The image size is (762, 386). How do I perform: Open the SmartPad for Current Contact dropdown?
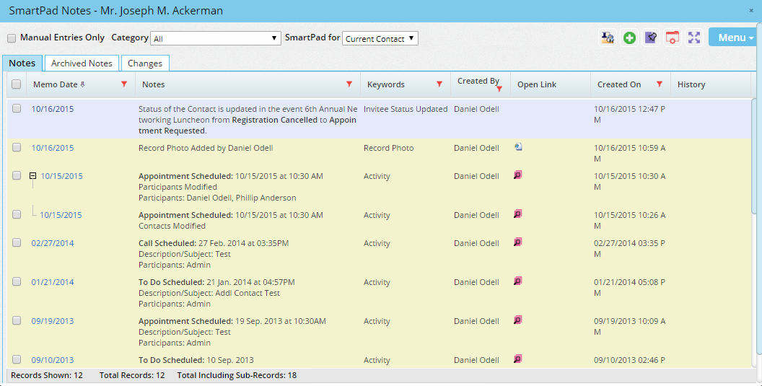[x=380, y=38]
